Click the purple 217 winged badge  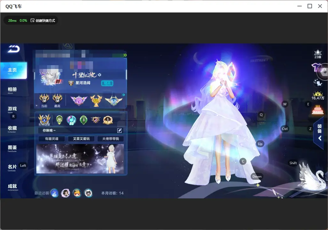[x=79, y=101]
